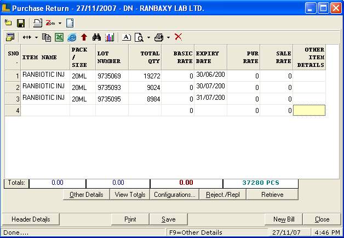Screen dimensions: 344x238
Task: Click the ruler page icon
Action: (70, 23)
